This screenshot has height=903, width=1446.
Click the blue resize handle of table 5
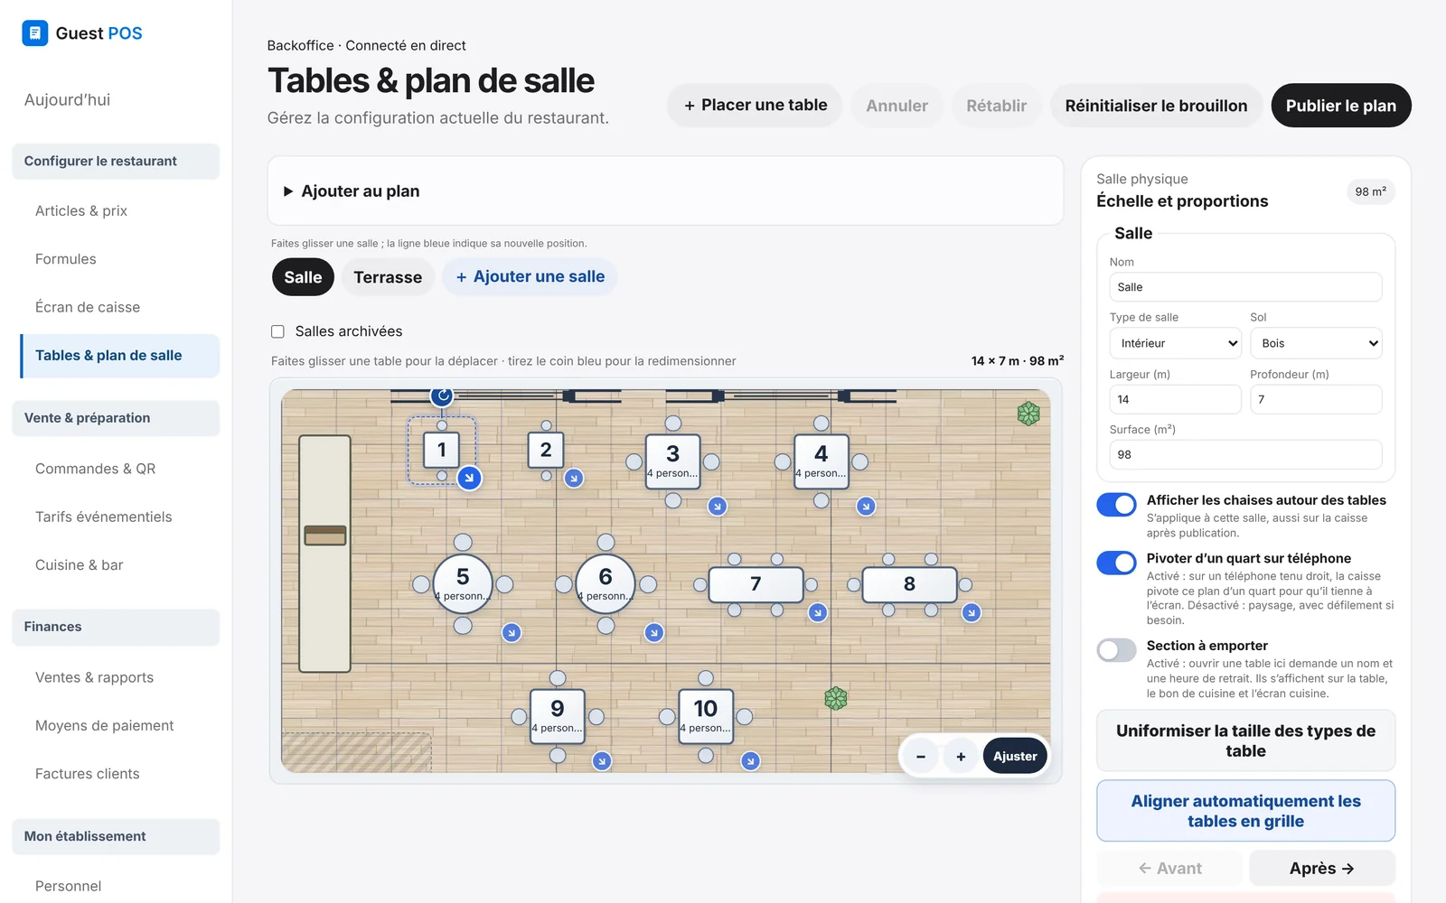(512, 633)
